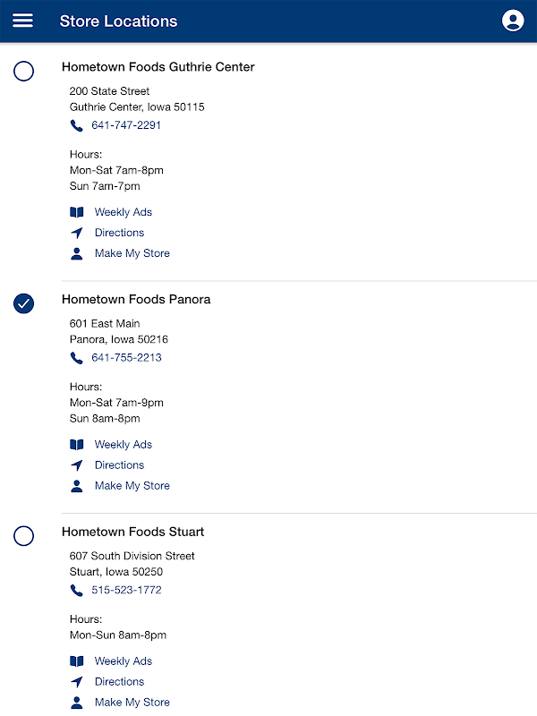Tap the person icon for Panora Make My Store
Screen dimensions: 537x716
(x=77, y=486)
